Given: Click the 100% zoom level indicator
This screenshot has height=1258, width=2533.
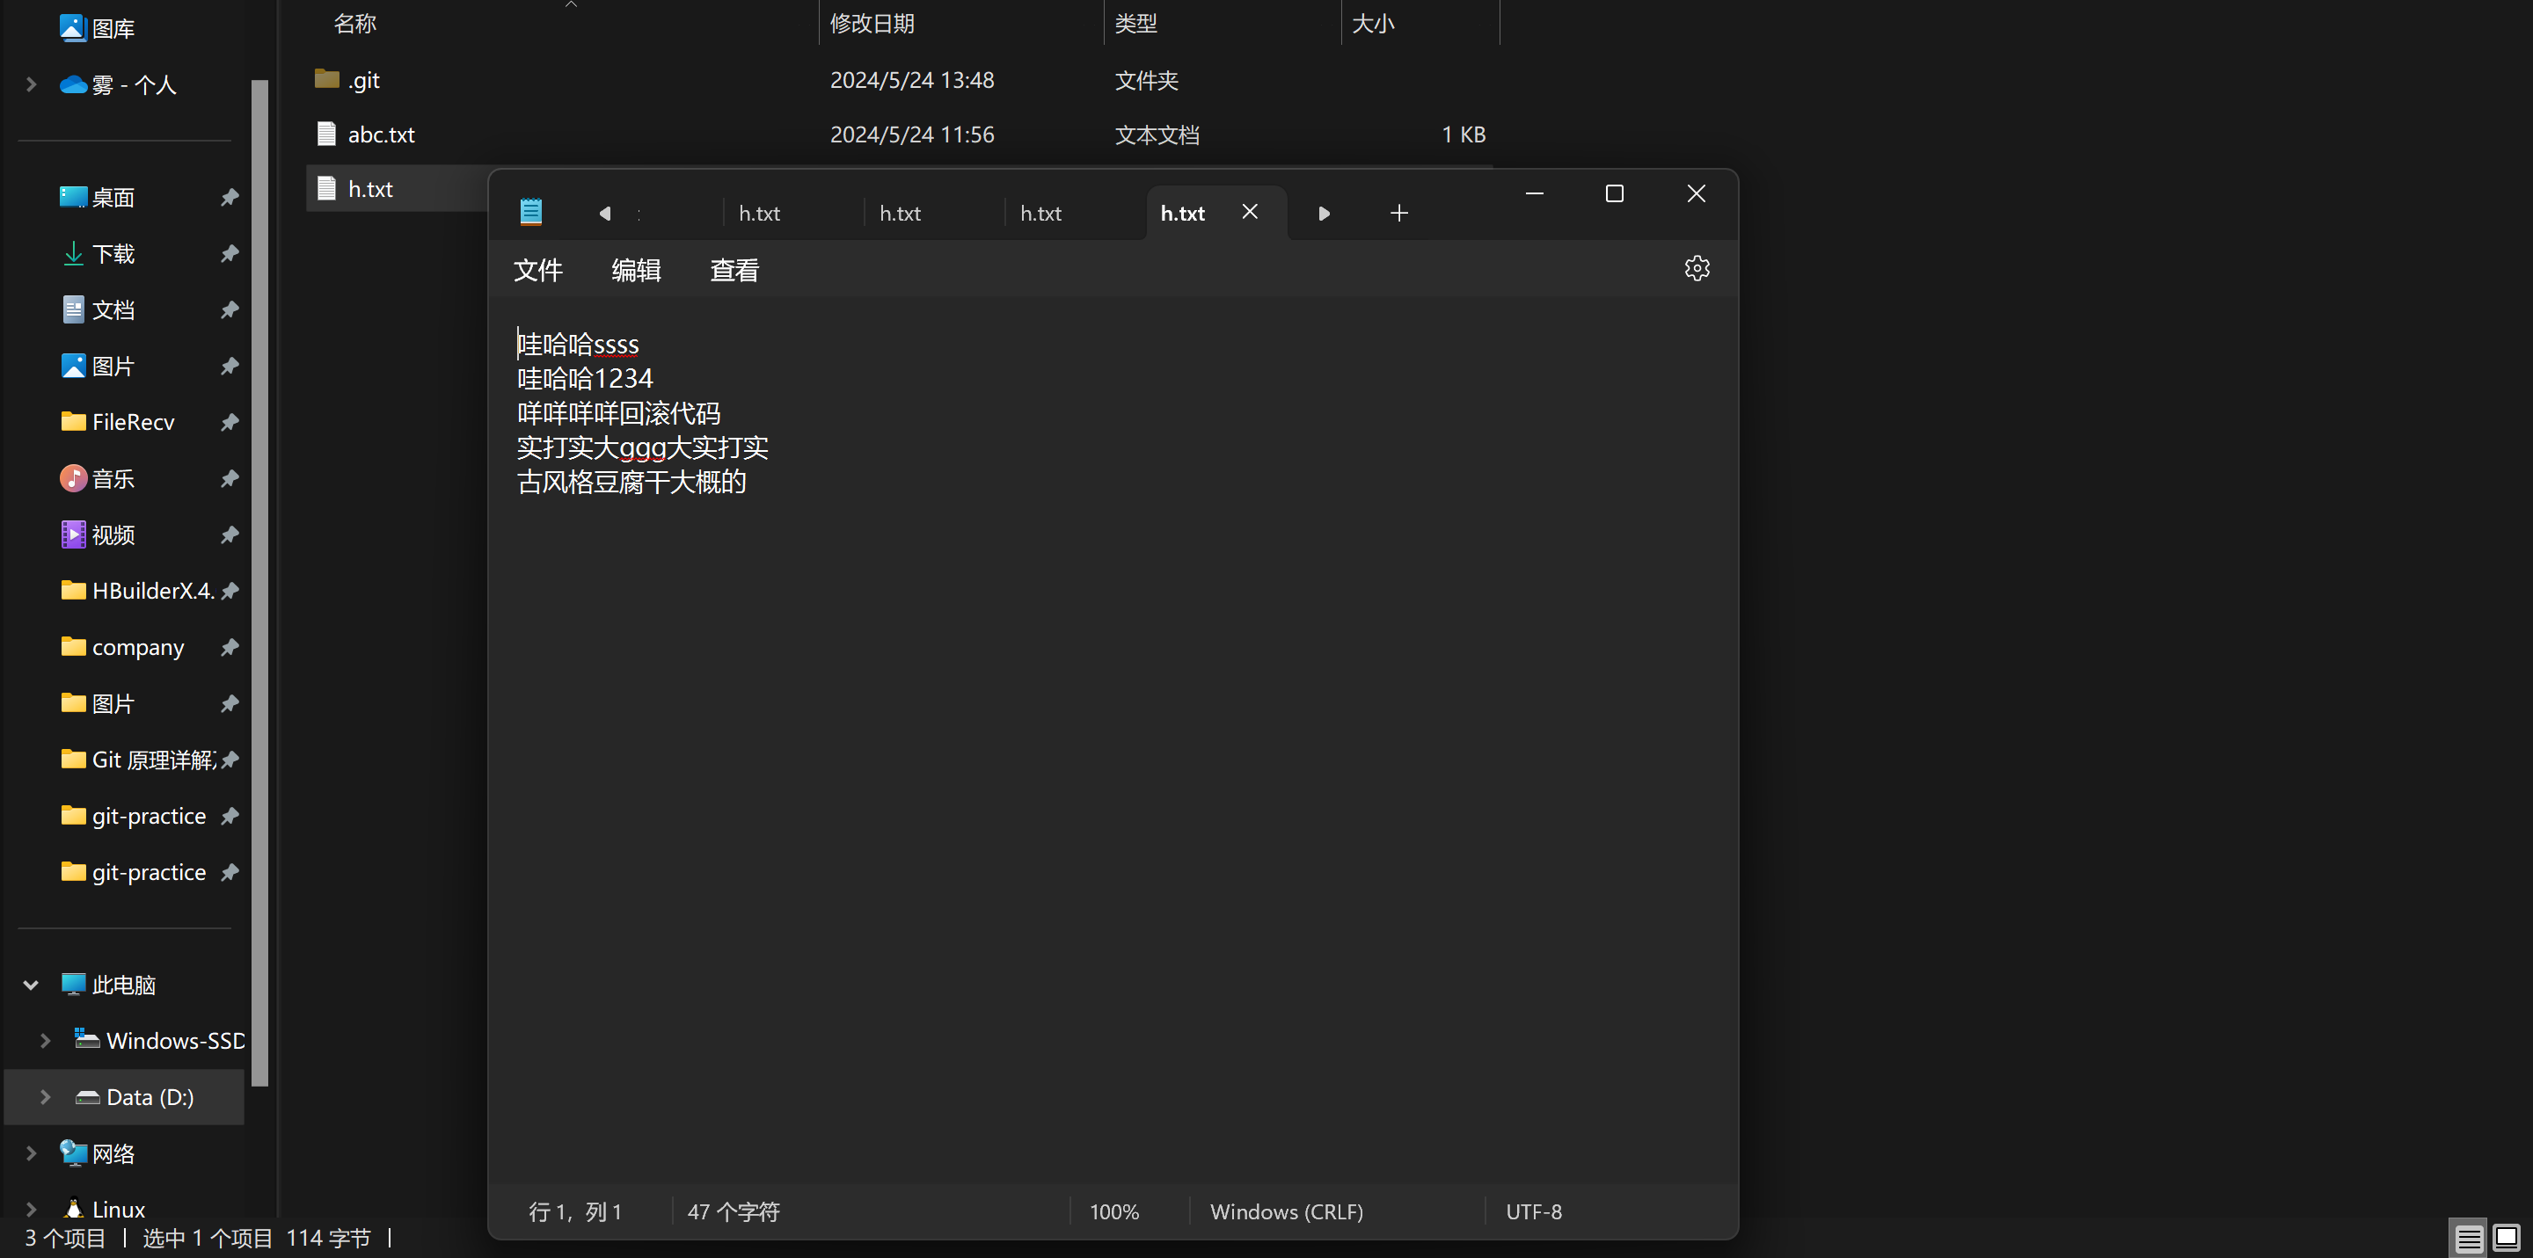Looking at the screenshot, I should click(x=1113, y=1211).
